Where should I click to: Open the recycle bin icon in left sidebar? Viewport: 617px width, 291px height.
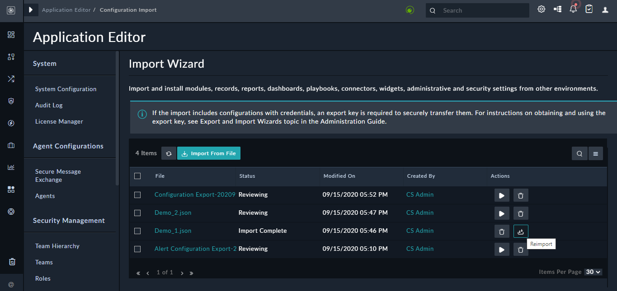12,262
